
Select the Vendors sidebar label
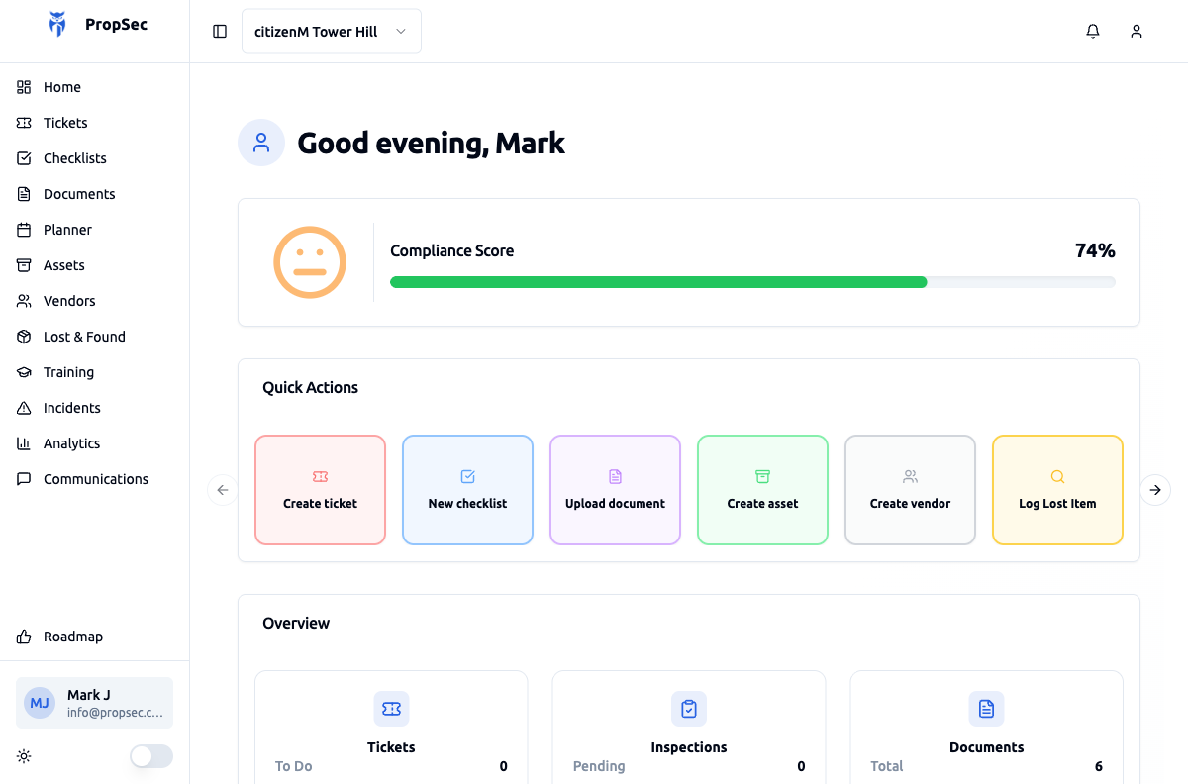tap(69, 301)
